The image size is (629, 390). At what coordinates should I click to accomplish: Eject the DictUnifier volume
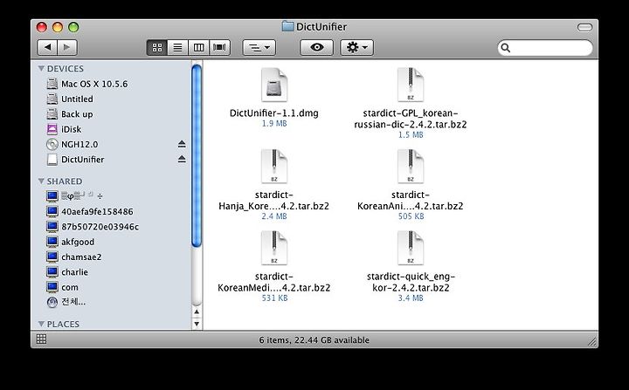coord(182,159)
